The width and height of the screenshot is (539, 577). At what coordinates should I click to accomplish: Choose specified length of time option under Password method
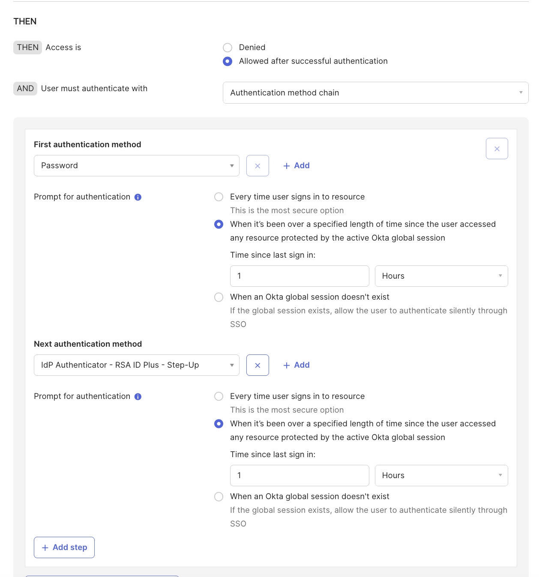tap(219, 224)
